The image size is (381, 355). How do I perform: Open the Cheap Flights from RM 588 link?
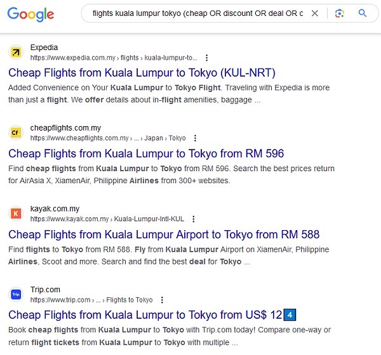[x=164, y=235]
